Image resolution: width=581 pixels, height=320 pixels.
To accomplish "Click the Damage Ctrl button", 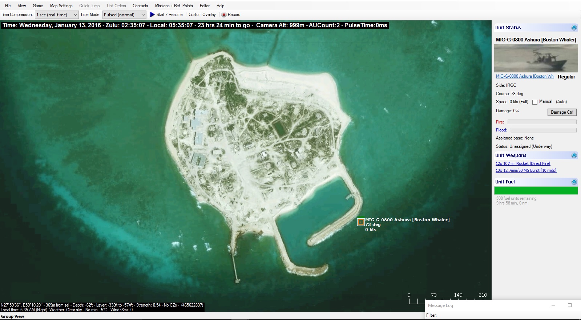I will tap(562, 112).
